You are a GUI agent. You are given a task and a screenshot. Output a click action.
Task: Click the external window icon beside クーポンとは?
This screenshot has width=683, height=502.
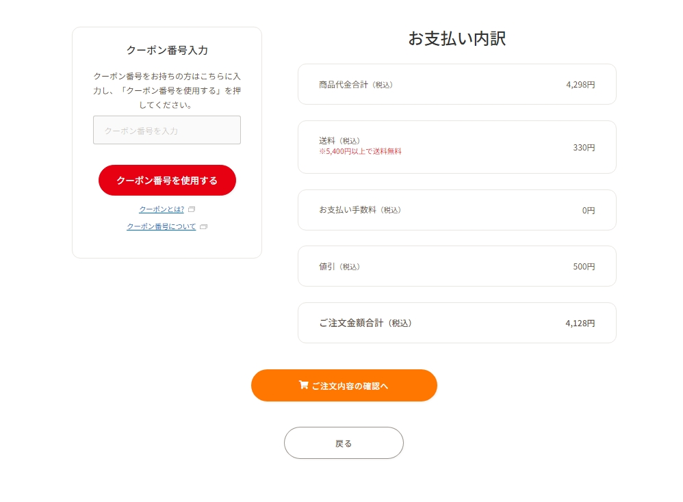coord(192,209)
